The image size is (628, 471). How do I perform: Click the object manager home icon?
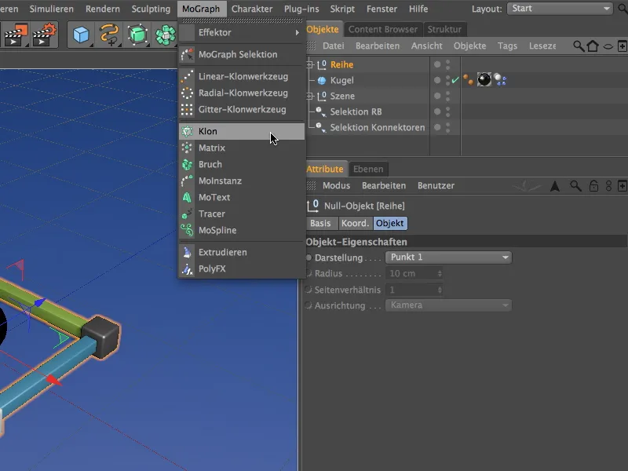(x=593, y=46)
